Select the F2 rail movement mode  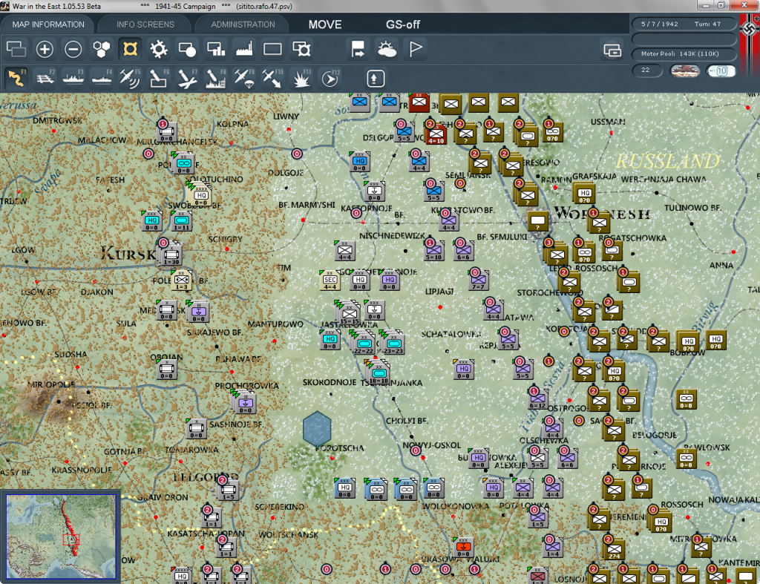tap(45, 79)
